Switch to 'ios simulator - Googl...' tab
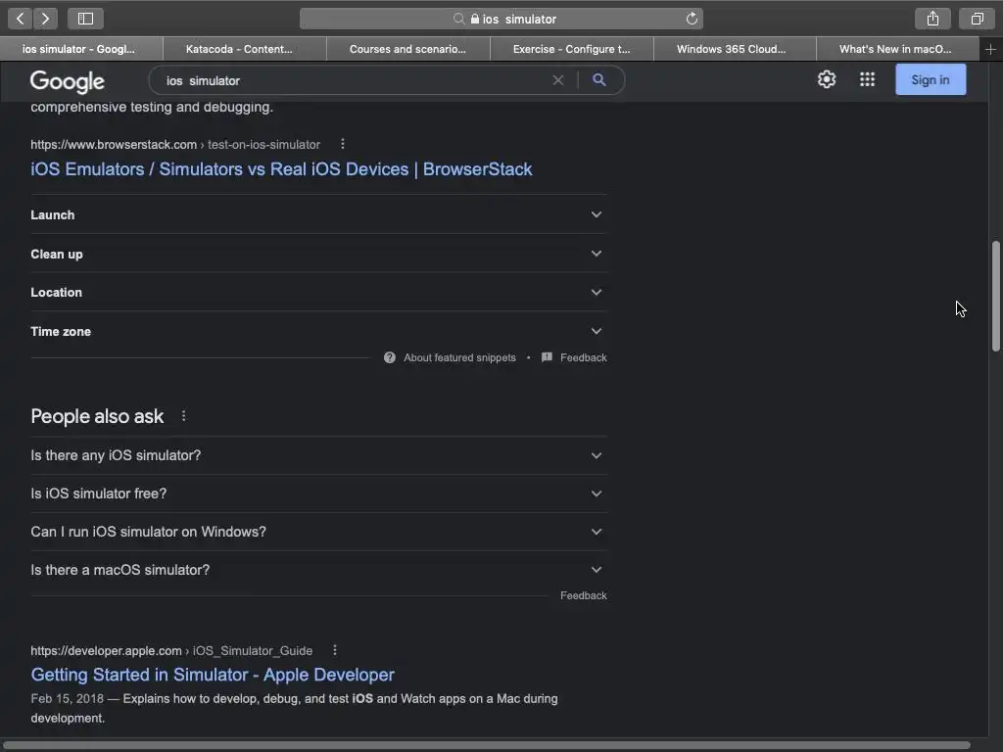Viewport: 1003px width, 752px height. click(x=81, y=49)
